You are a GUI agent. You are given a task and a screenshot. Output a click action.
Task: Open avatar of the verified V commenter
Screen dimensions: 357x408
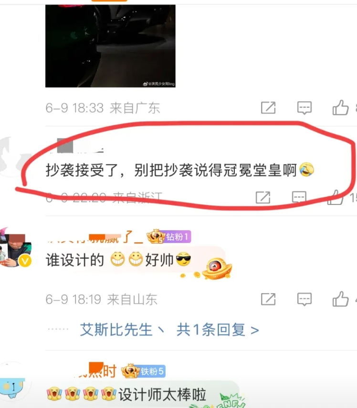(x=16, y=250)
